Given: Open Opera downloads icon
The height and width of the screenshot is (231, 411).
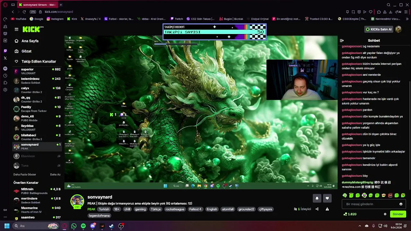Looking at the screenshot, I should [x=390, y=12].
